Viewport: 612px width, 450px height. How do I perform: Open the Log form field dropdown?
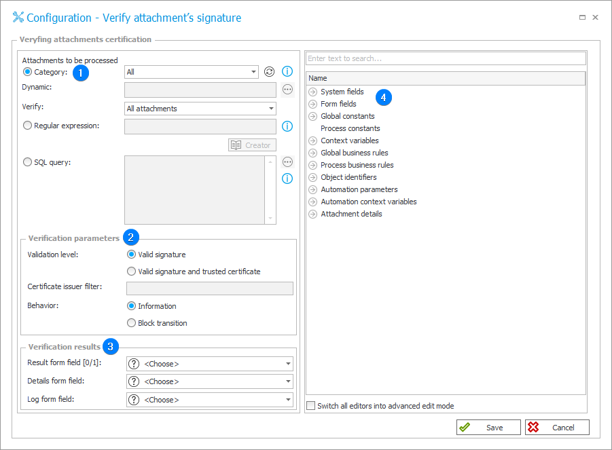click(x=210, y=400)
